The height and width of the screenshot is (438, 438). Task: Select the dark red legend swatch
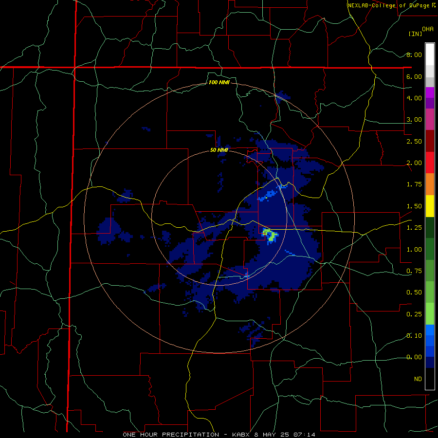point(430,141)
